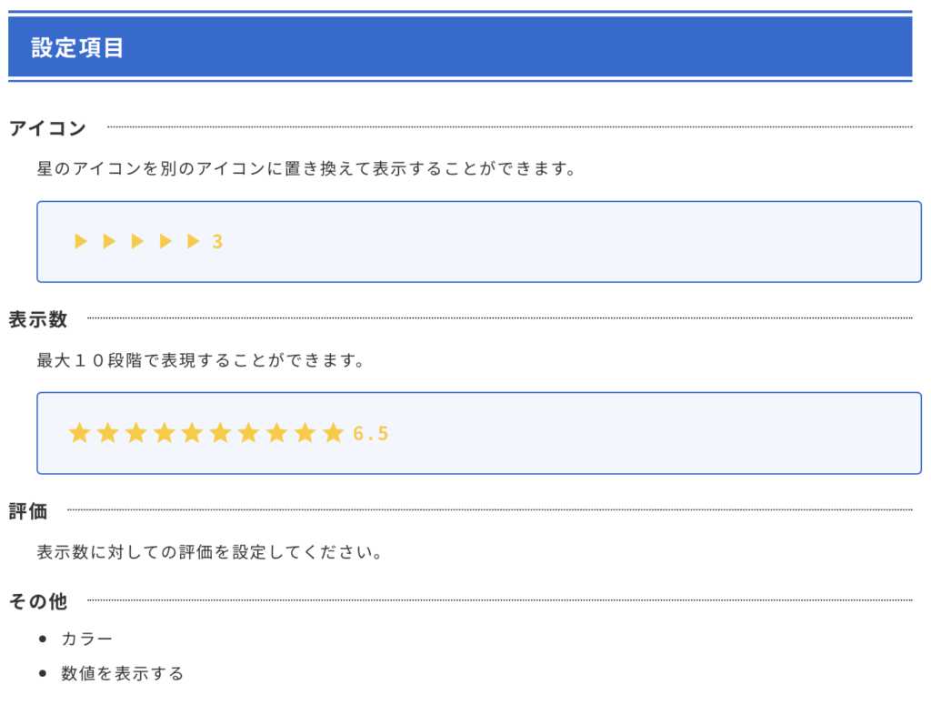Click the 評価 section heading
This screenshot has width=931, height=705.
(28, 510)
